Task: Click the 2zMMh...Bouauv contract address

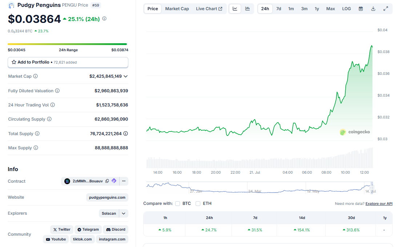Action: [88, 181]
